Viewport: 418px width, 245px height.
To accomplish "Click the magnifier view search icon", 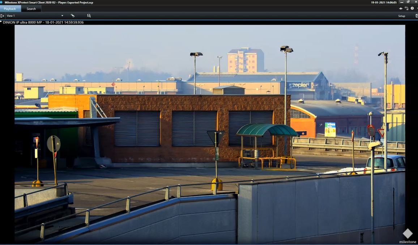I will tap(89, 16).
